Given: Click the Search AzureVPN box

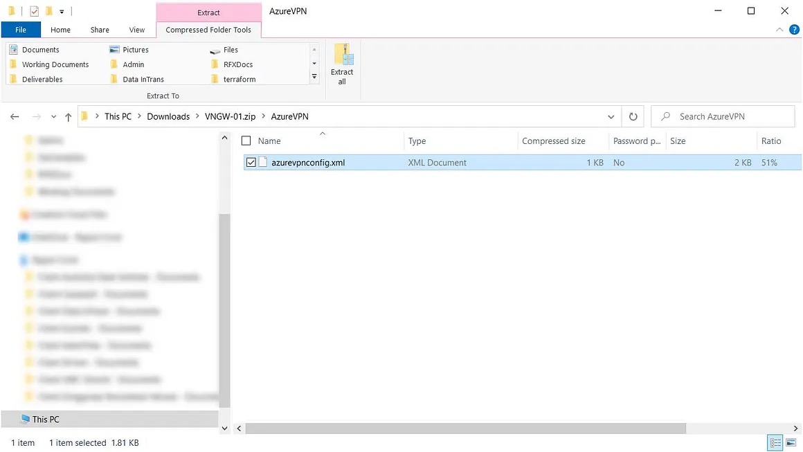Looking at the screenshot, I should (x=723, y=117).
